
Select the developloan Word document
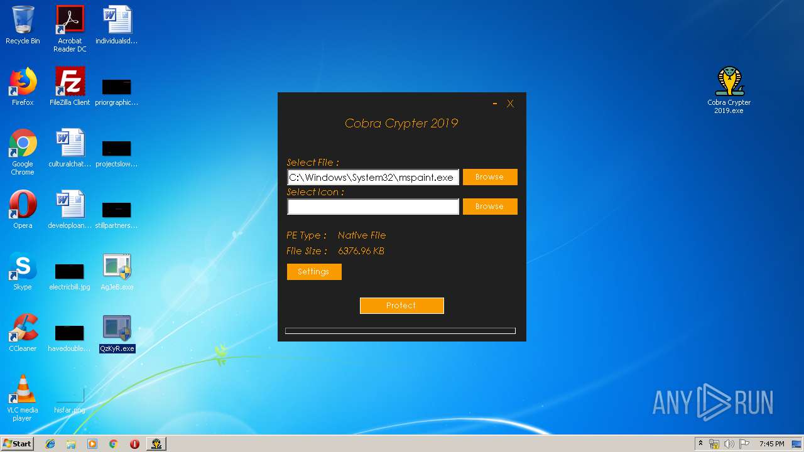(70, 210)
